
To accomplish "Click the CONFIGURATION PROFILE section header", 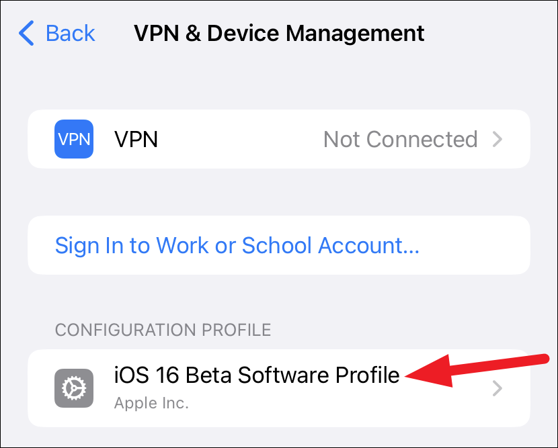I will coord(163,330).
